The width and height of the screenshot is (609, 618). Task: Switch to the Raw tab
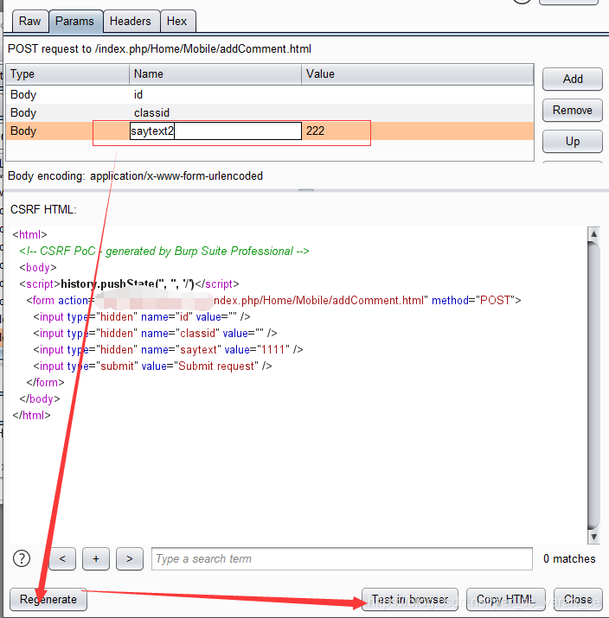(30, 22)
